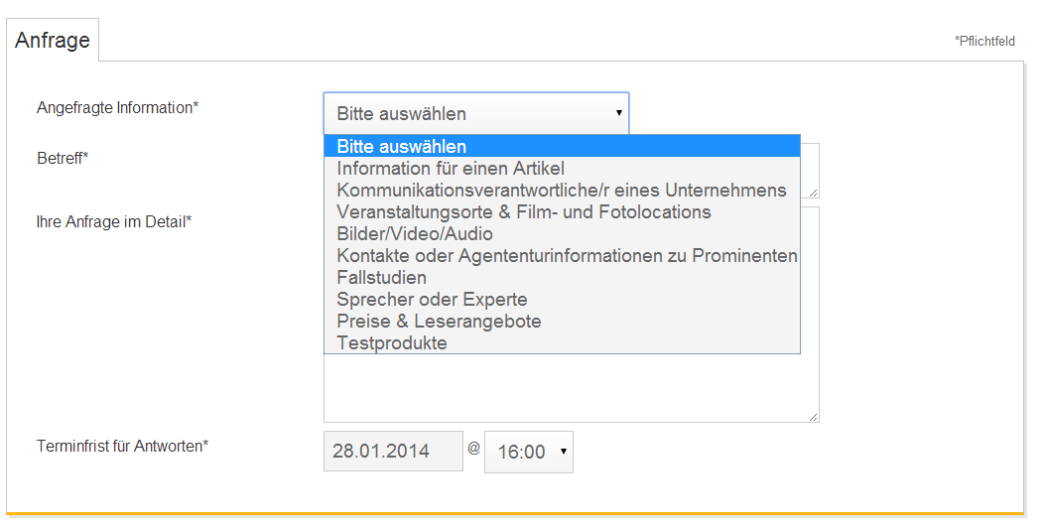Select 'Kontakte oder Agenturinformationen zu Prominenten'

[x=562, y=256]
